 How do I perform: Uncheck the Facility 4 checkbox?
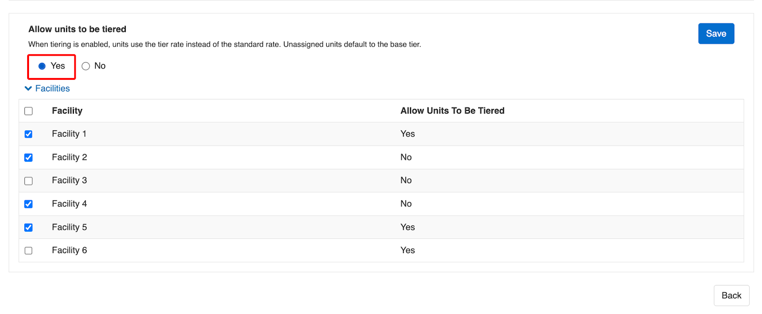[29, 204]
